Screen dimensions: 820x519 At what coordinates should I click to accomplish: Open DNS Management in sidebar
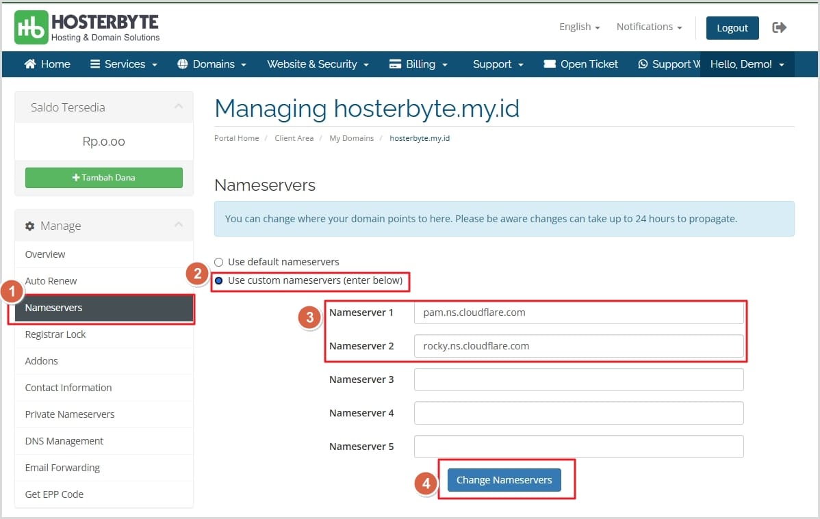pos(64,441)
